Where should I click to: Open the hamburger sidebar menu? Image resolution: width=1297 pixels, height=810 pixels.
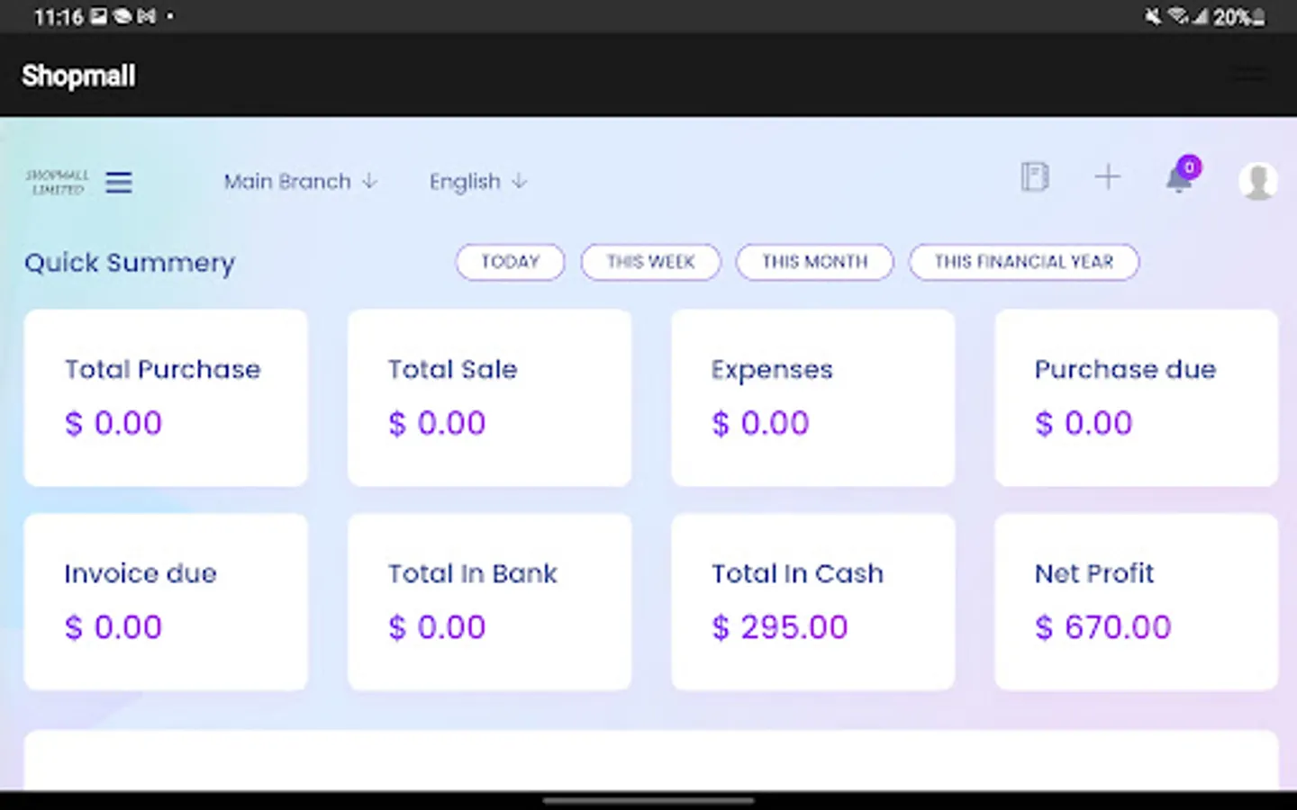click(x=119, y=183)
